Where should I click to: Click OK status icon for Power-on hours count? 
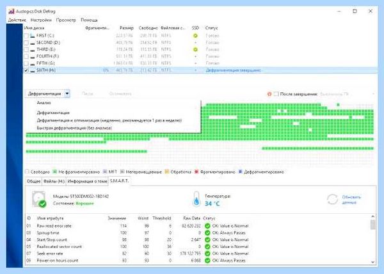point(207,261)
